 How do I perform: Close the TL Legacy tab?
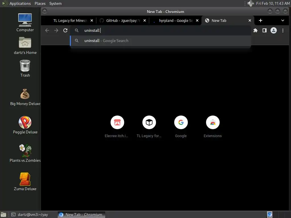[x=92, y=20]
